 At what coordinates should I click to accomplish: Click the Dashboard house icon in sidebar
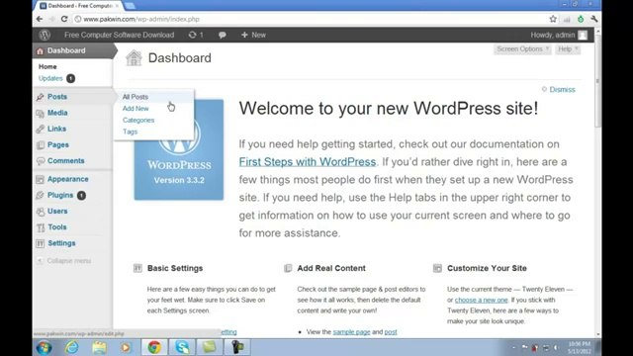40,50
